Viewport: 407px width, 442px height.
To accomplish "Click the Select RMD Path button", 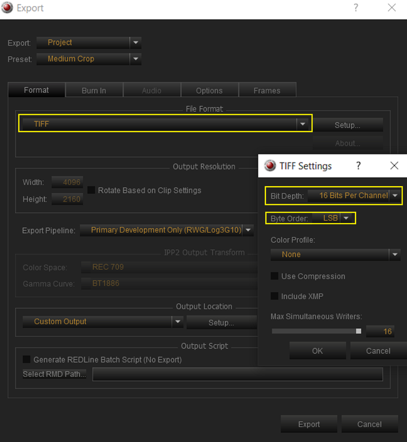I will click(54, 374).
